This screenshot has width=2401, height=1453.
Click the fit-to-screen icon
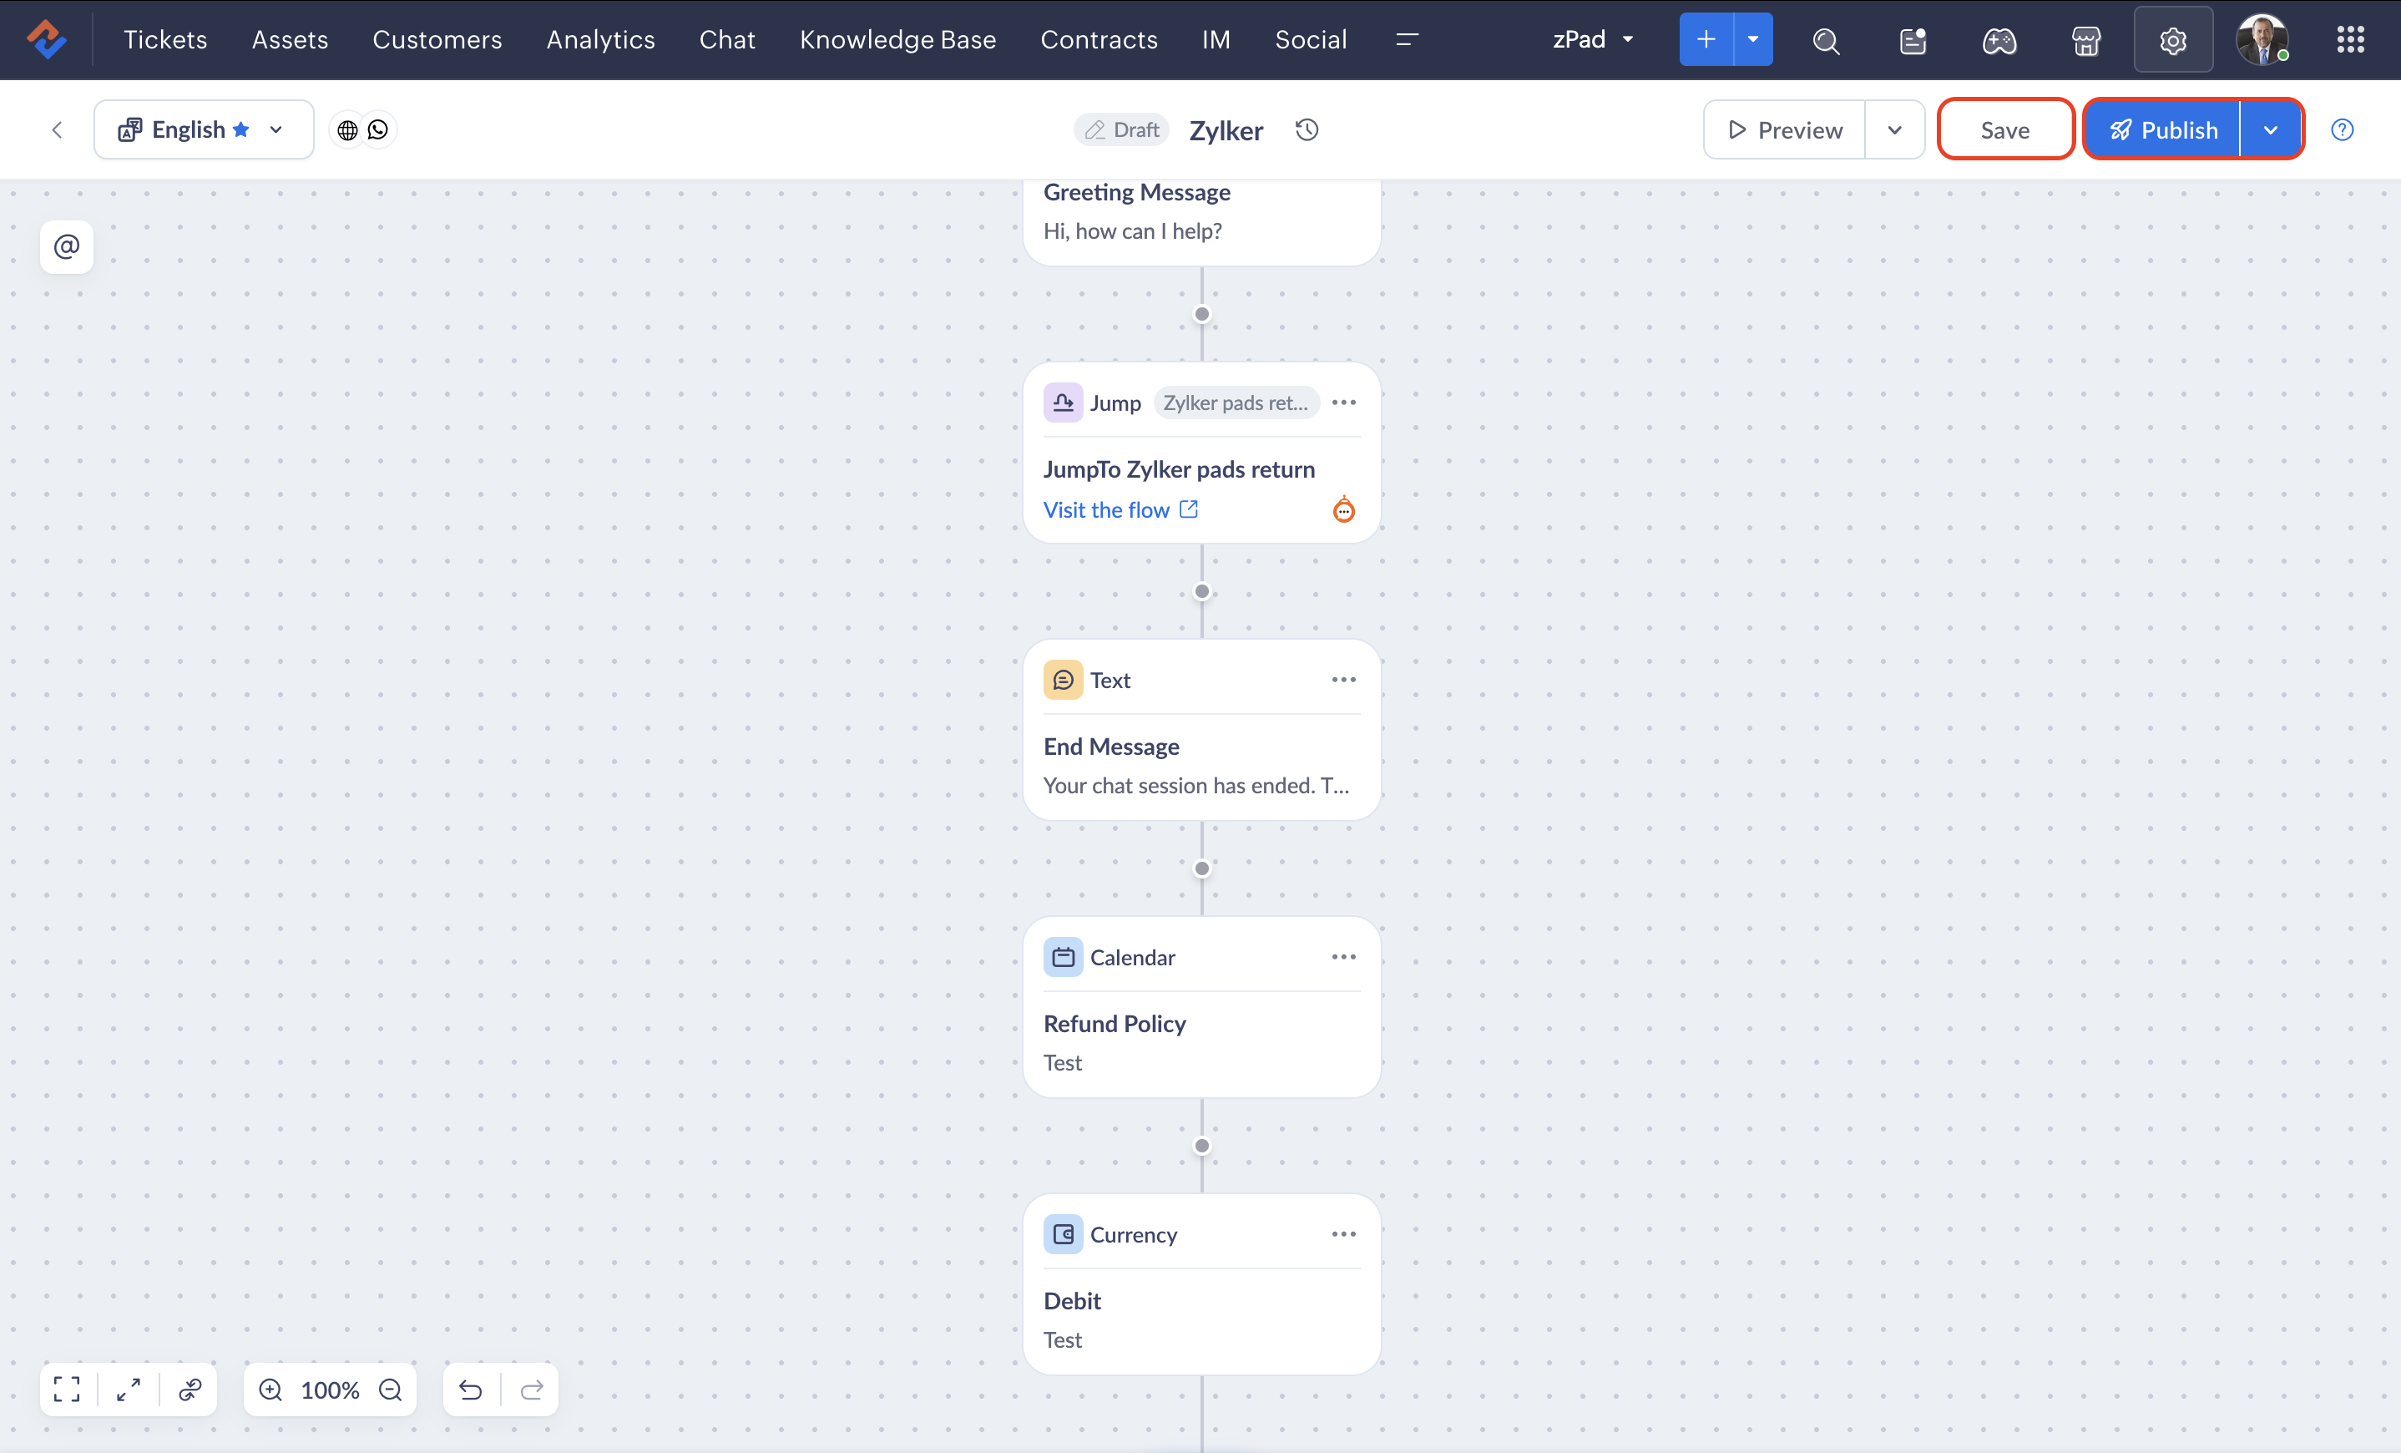pyautogui.click(x=68, y=1389)
